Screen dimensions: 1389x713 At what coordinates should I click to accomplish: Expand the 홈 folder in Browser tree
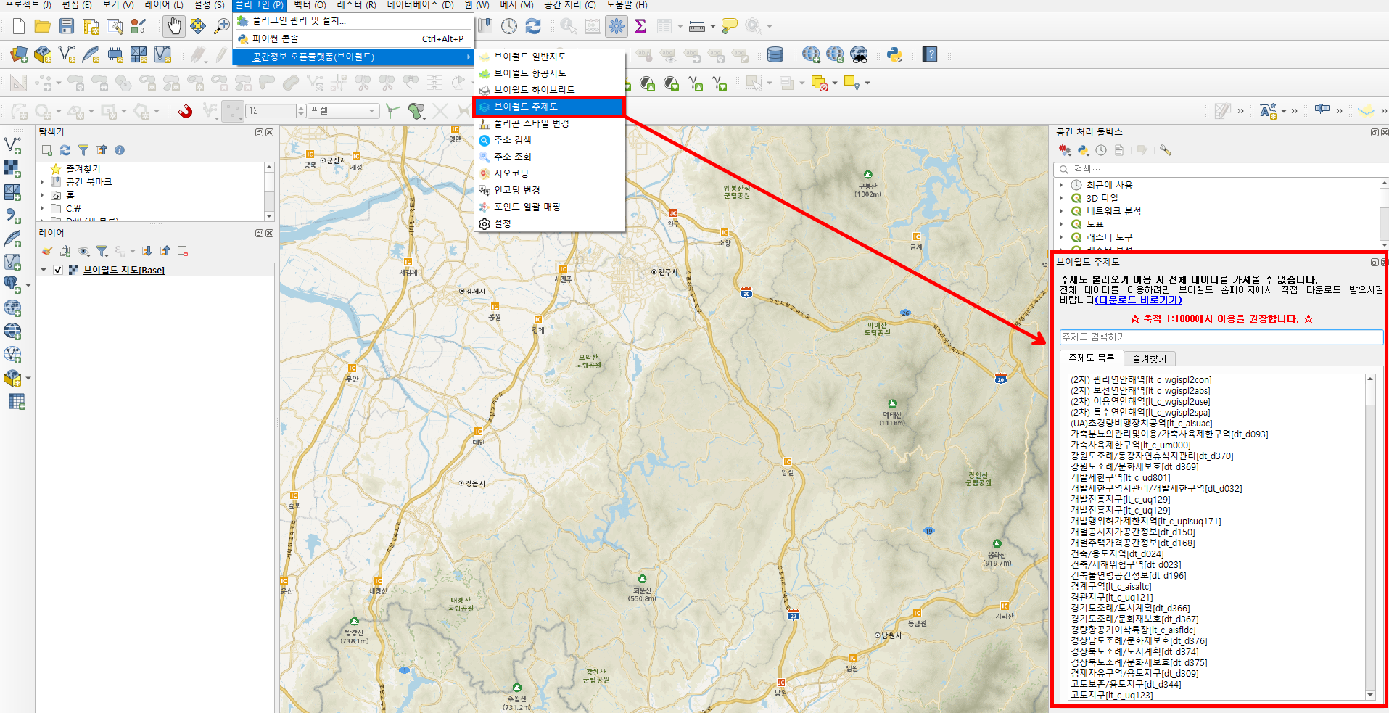click(x=42, y=195)
